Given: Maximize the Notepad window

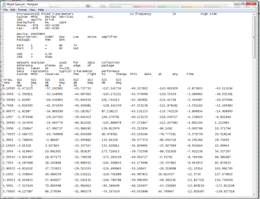Looking at the screenshot, I should (243, 3).
